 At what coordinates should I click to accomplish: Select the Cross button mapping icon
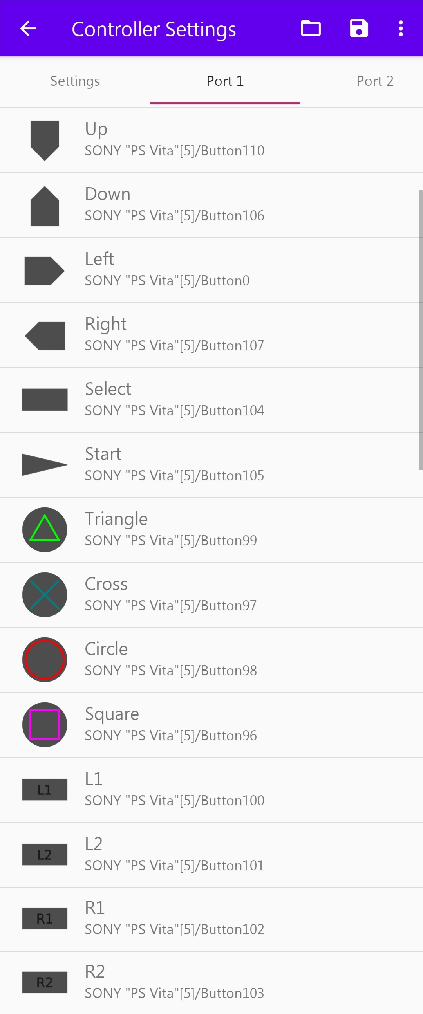pyautogui.click(x=44, y=594)
